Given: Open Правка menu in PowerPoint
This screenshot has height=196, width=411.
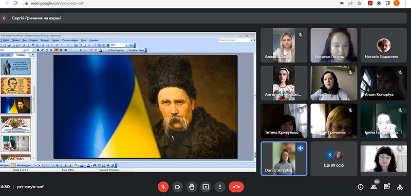Looking at the screenshot, I should [x=16, y=41].
